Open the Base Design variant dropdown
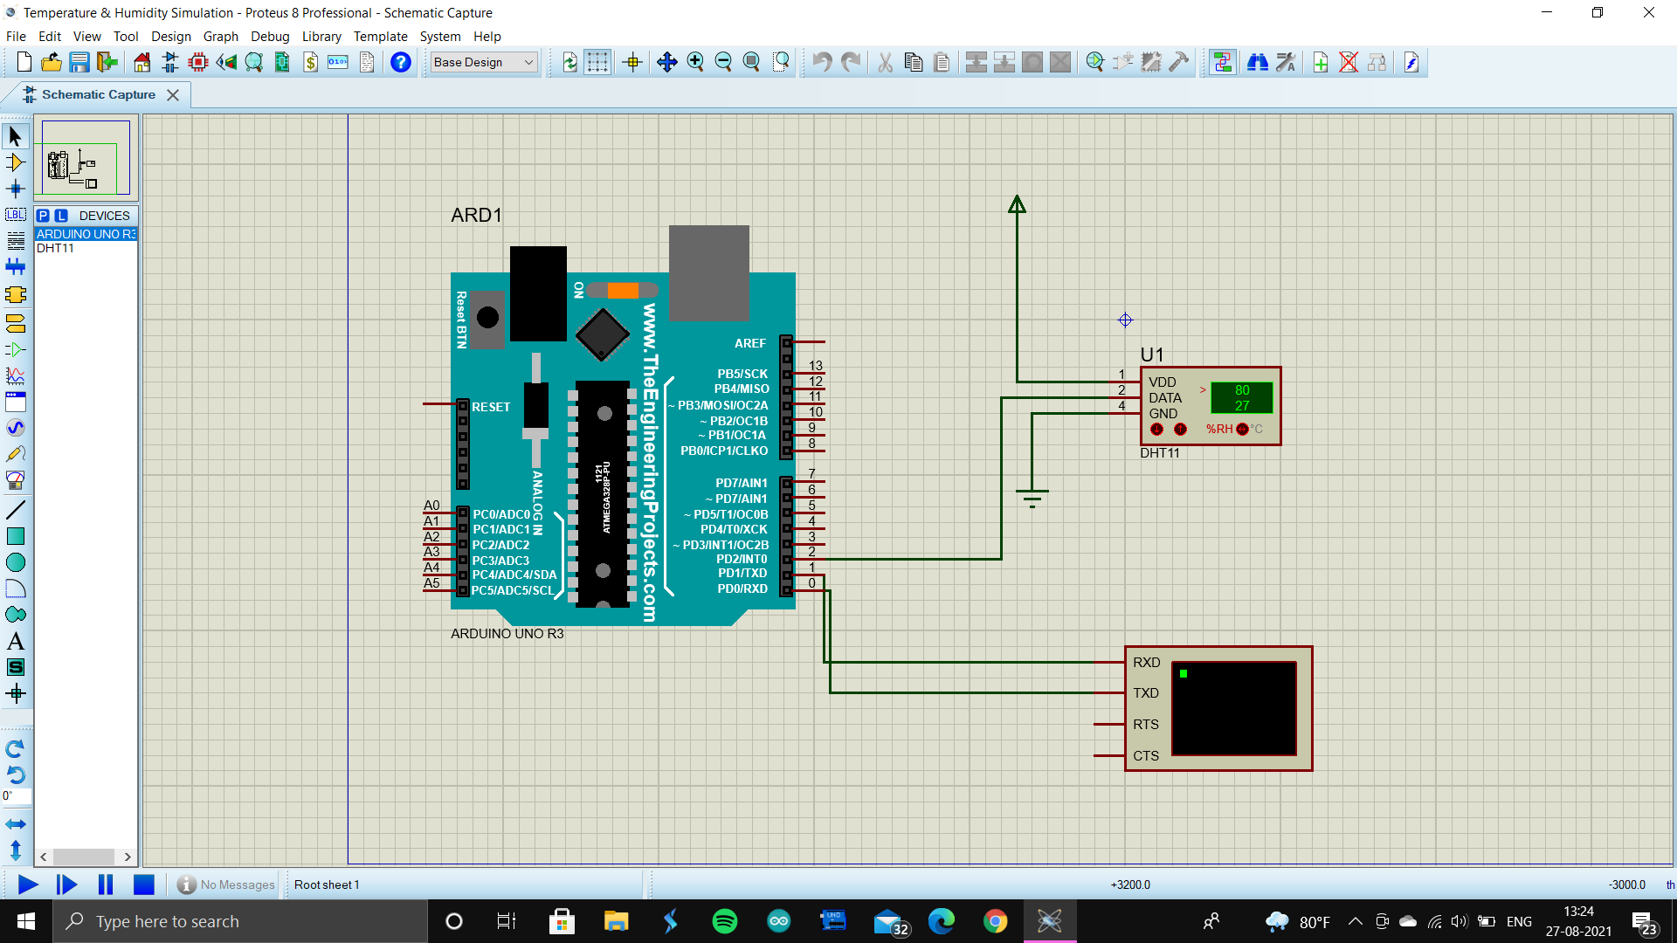Image resolution: width=1677 pixels, height=943 pixels. [x=484, y=62]
